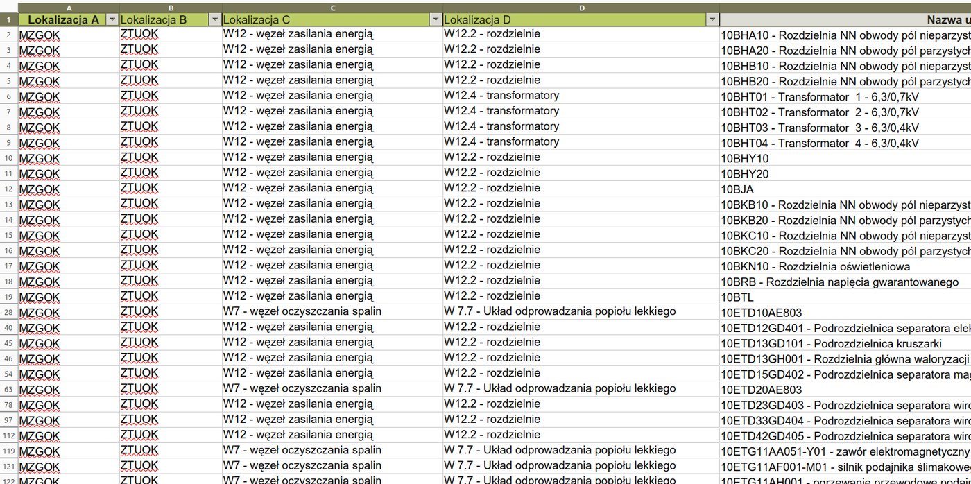The width and height of the screenshot is (971, 484).
Task: Click ZTUOK cell in the 10ETG11AA051-Y01 row
Action: [x=171, y=451]
